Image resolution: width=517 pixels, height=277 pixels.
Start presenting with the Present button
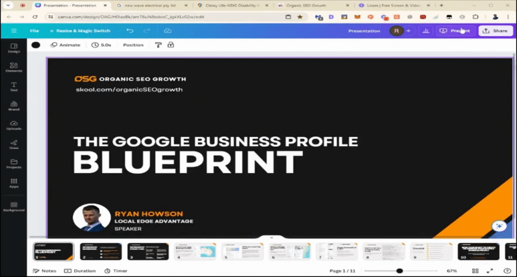[x=456, y=31]
